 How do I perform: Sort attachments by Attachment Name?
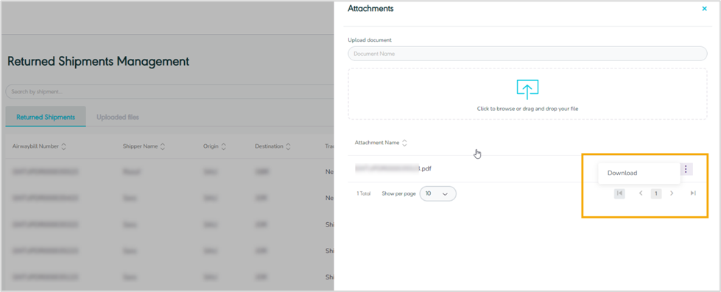click(x=404, y=143)
